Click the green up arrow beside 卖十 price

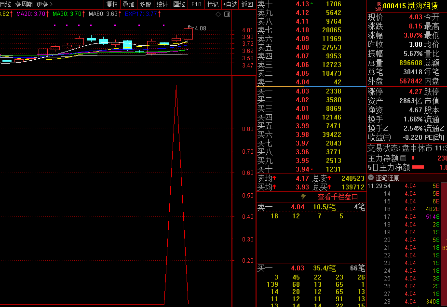coord(312,4)
